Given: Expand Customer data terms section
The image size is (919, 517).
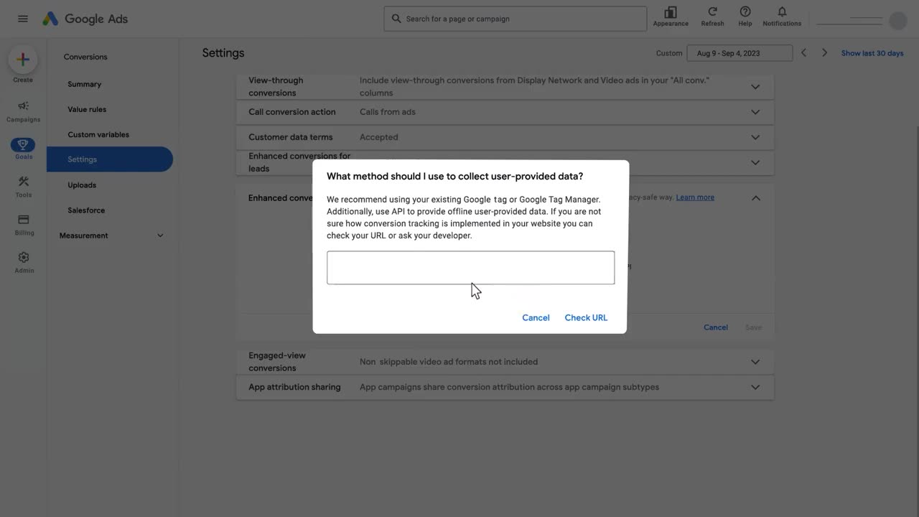Looking at the screenshot, I should coord(755,137).
